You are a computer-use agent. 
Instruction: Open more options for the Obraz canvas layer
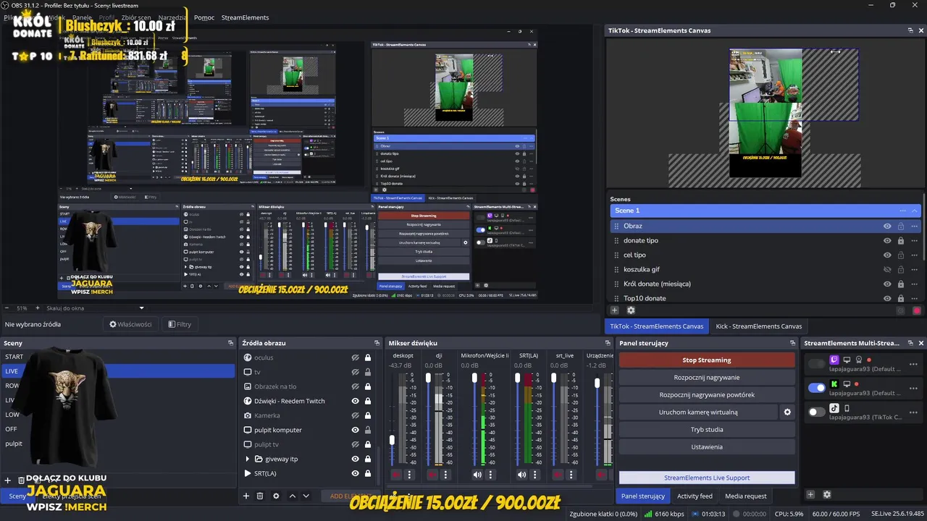tap(914, 226)
